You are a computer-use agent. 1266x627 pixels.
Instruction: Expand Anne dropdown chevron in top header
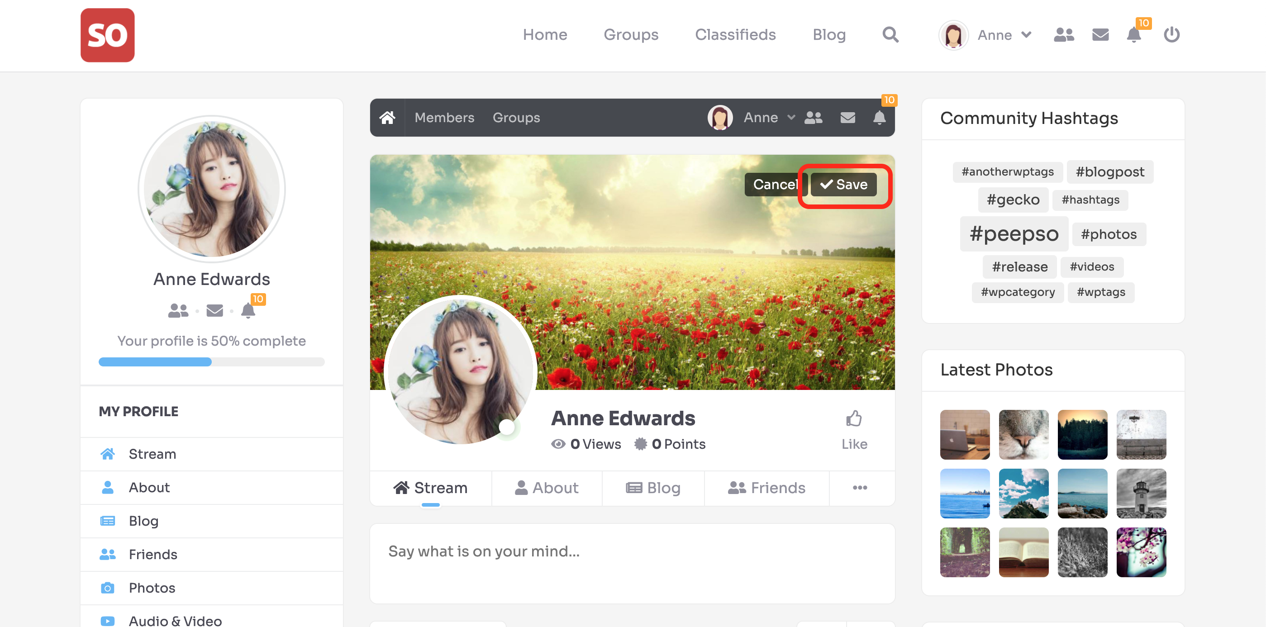tap(1026, 35)
